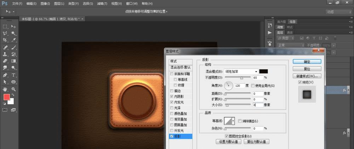Select the Dodge tool
354x149 pixels.
[x=13, y=68]
